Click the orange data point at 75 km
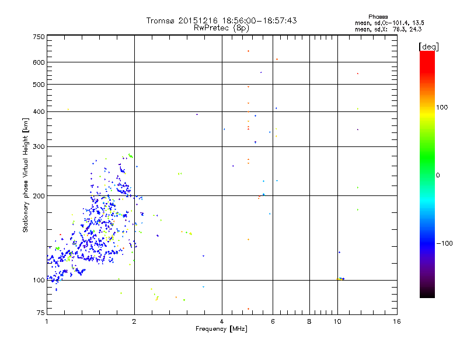The width and height of the screenshot is (467, 350). pyautogui.click(x=249, y=309)
